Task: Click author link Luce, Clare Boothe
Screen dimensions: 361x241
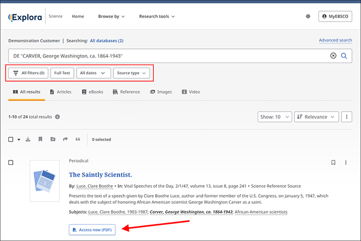Action: tap(94, 186)
